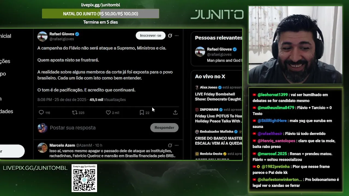Click Rafael Gloves verified badge in tweet header
This screenshot has height=196, width=349.
pos(77,34)
